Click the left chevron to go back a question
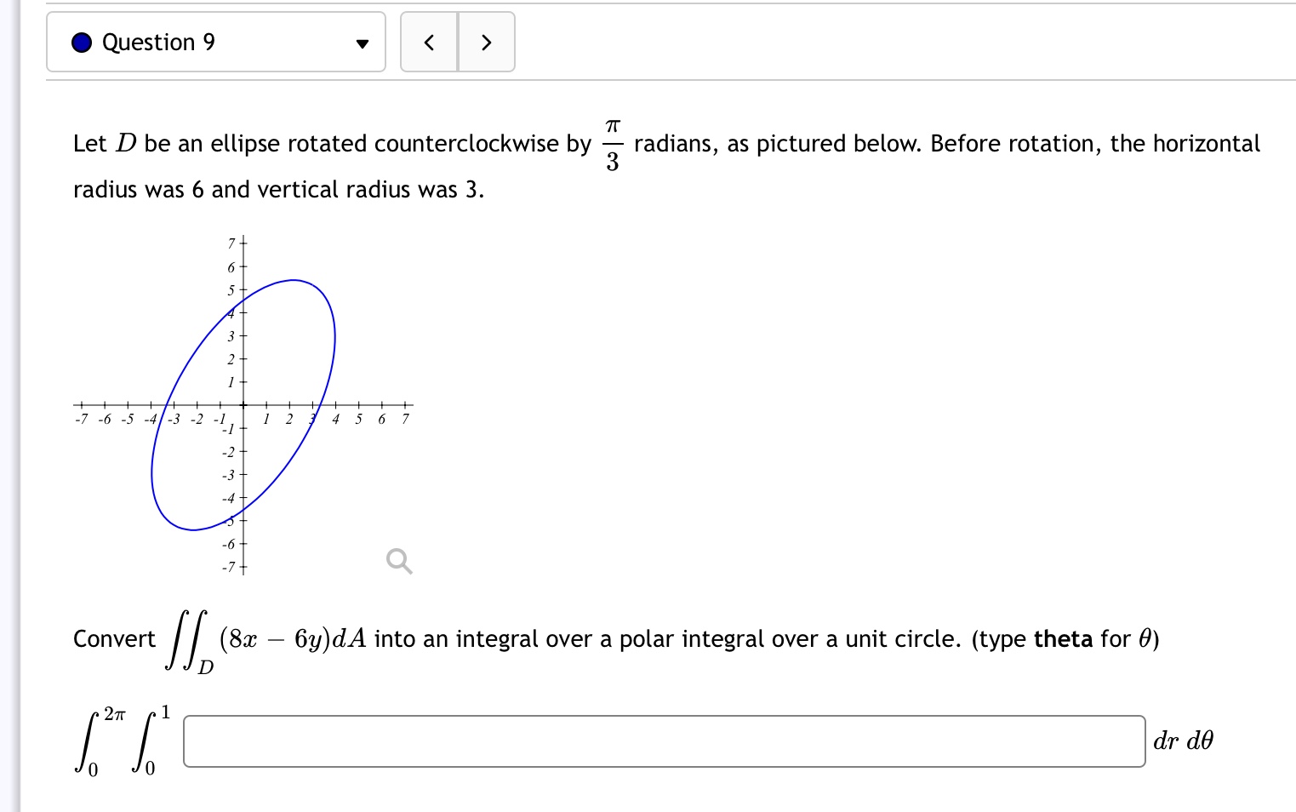Image resolution: width=1296 pixels, height=812 pixels. click(x=429, y=41)
